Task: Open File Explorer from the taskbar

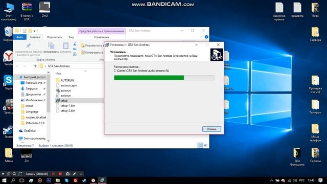Action: pyautogui.click(x=58, y=180)
